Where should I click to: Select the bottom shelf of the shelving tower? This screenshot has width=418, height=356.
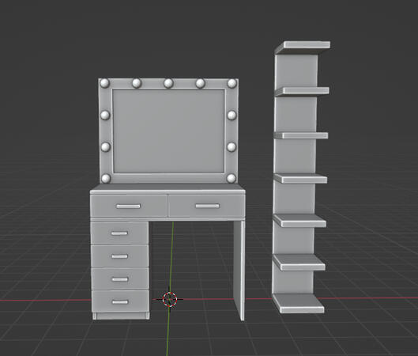coord(299,304)
